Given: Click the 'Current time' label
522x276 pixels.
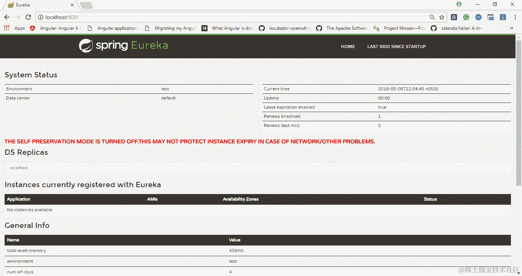Looking at the screenshot, I should (x=277, y=89).
